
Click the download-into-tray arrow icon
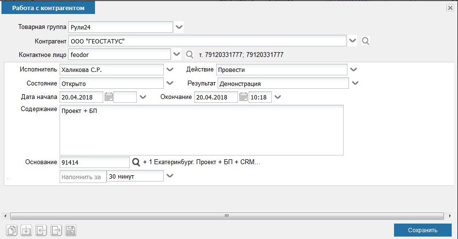point(26,230)
